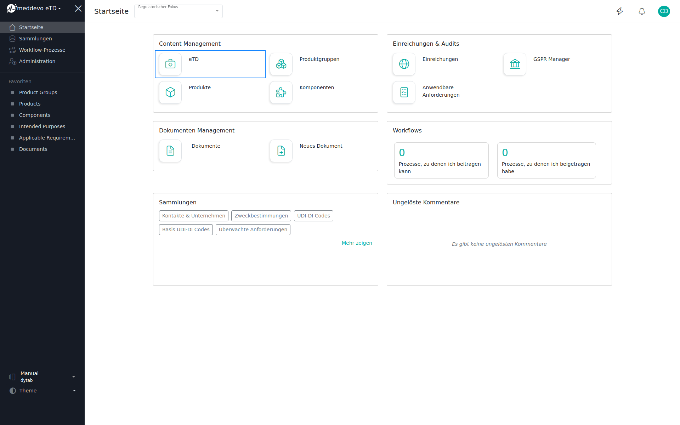The image size is (680, 425).
Task: Open the CD user avatar
Action: [x=664, y=11]
